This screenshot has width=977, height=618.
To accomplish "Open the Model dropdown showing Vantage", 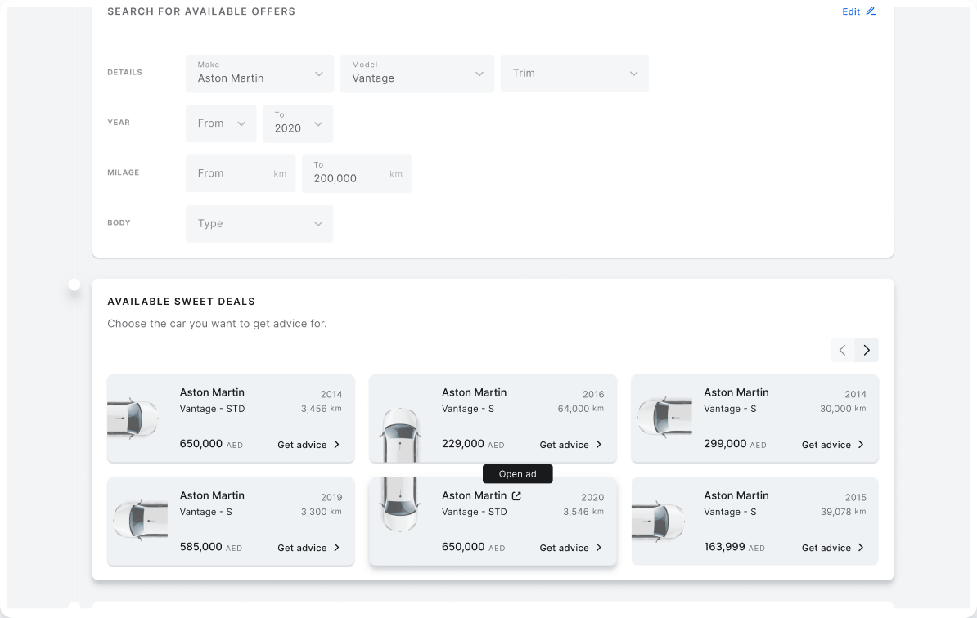I will pos(416,74).
